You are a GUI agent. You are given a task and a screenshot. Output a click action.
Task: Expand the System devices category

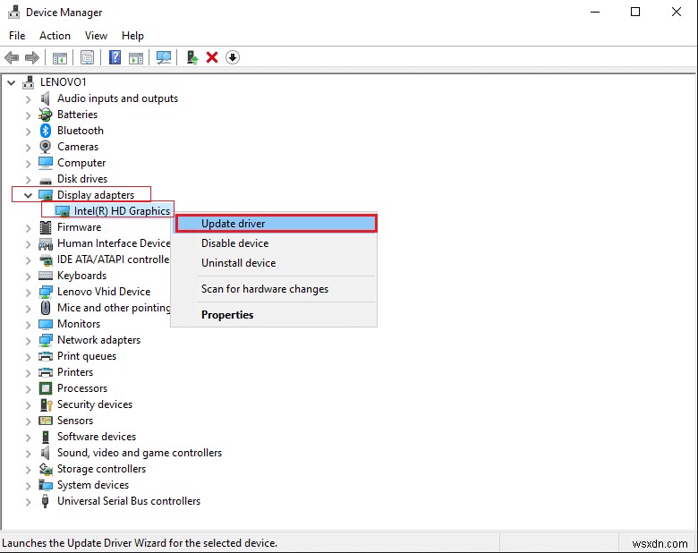tap(28, 485)
